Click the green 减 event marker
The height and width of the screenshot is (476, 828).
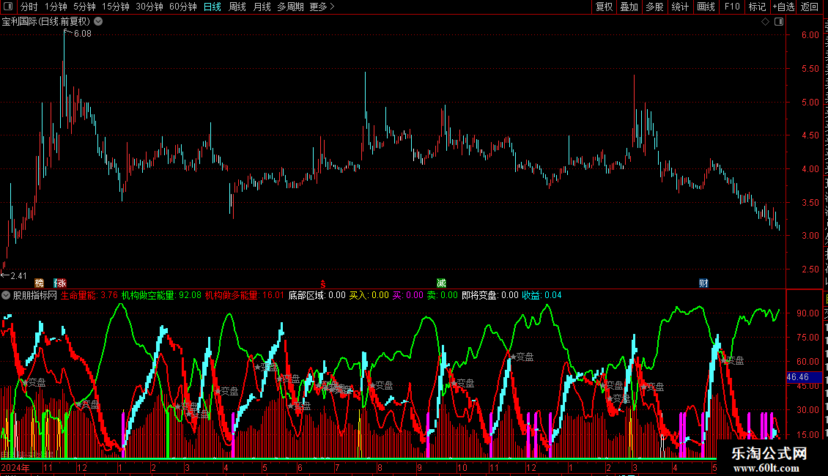tap(441, 283)
